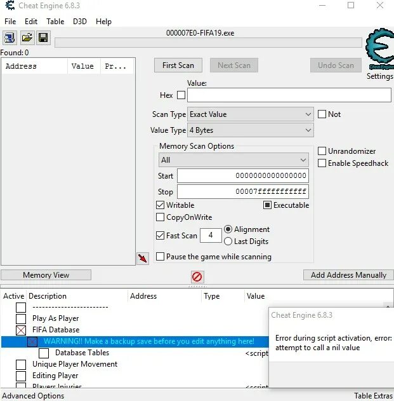The width and height of the screenshot is (394, 401).
Task: Select the Editing Player entry
Action: tap(55, 376)
